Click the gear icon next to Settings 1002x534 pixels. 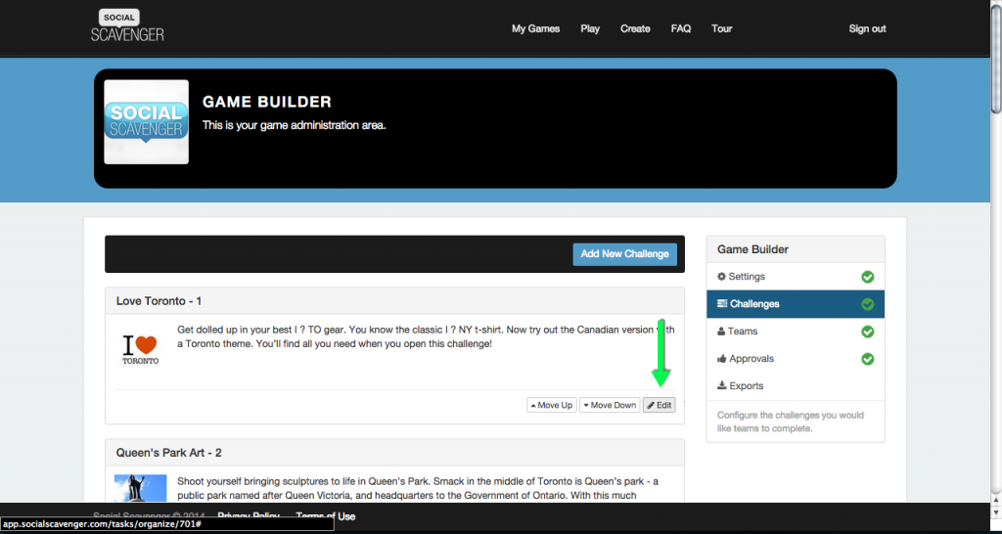[x=721, y=277]
